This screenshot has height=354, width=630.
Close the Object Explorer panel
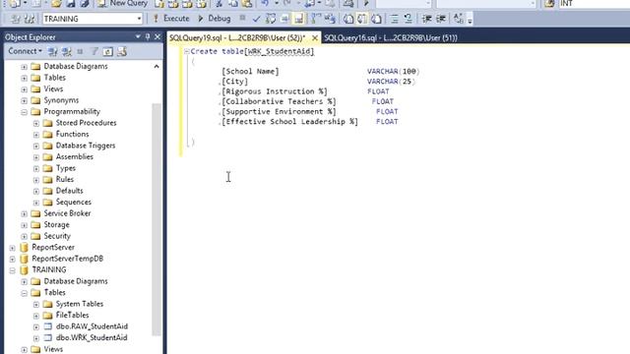(x=157, y=37)
